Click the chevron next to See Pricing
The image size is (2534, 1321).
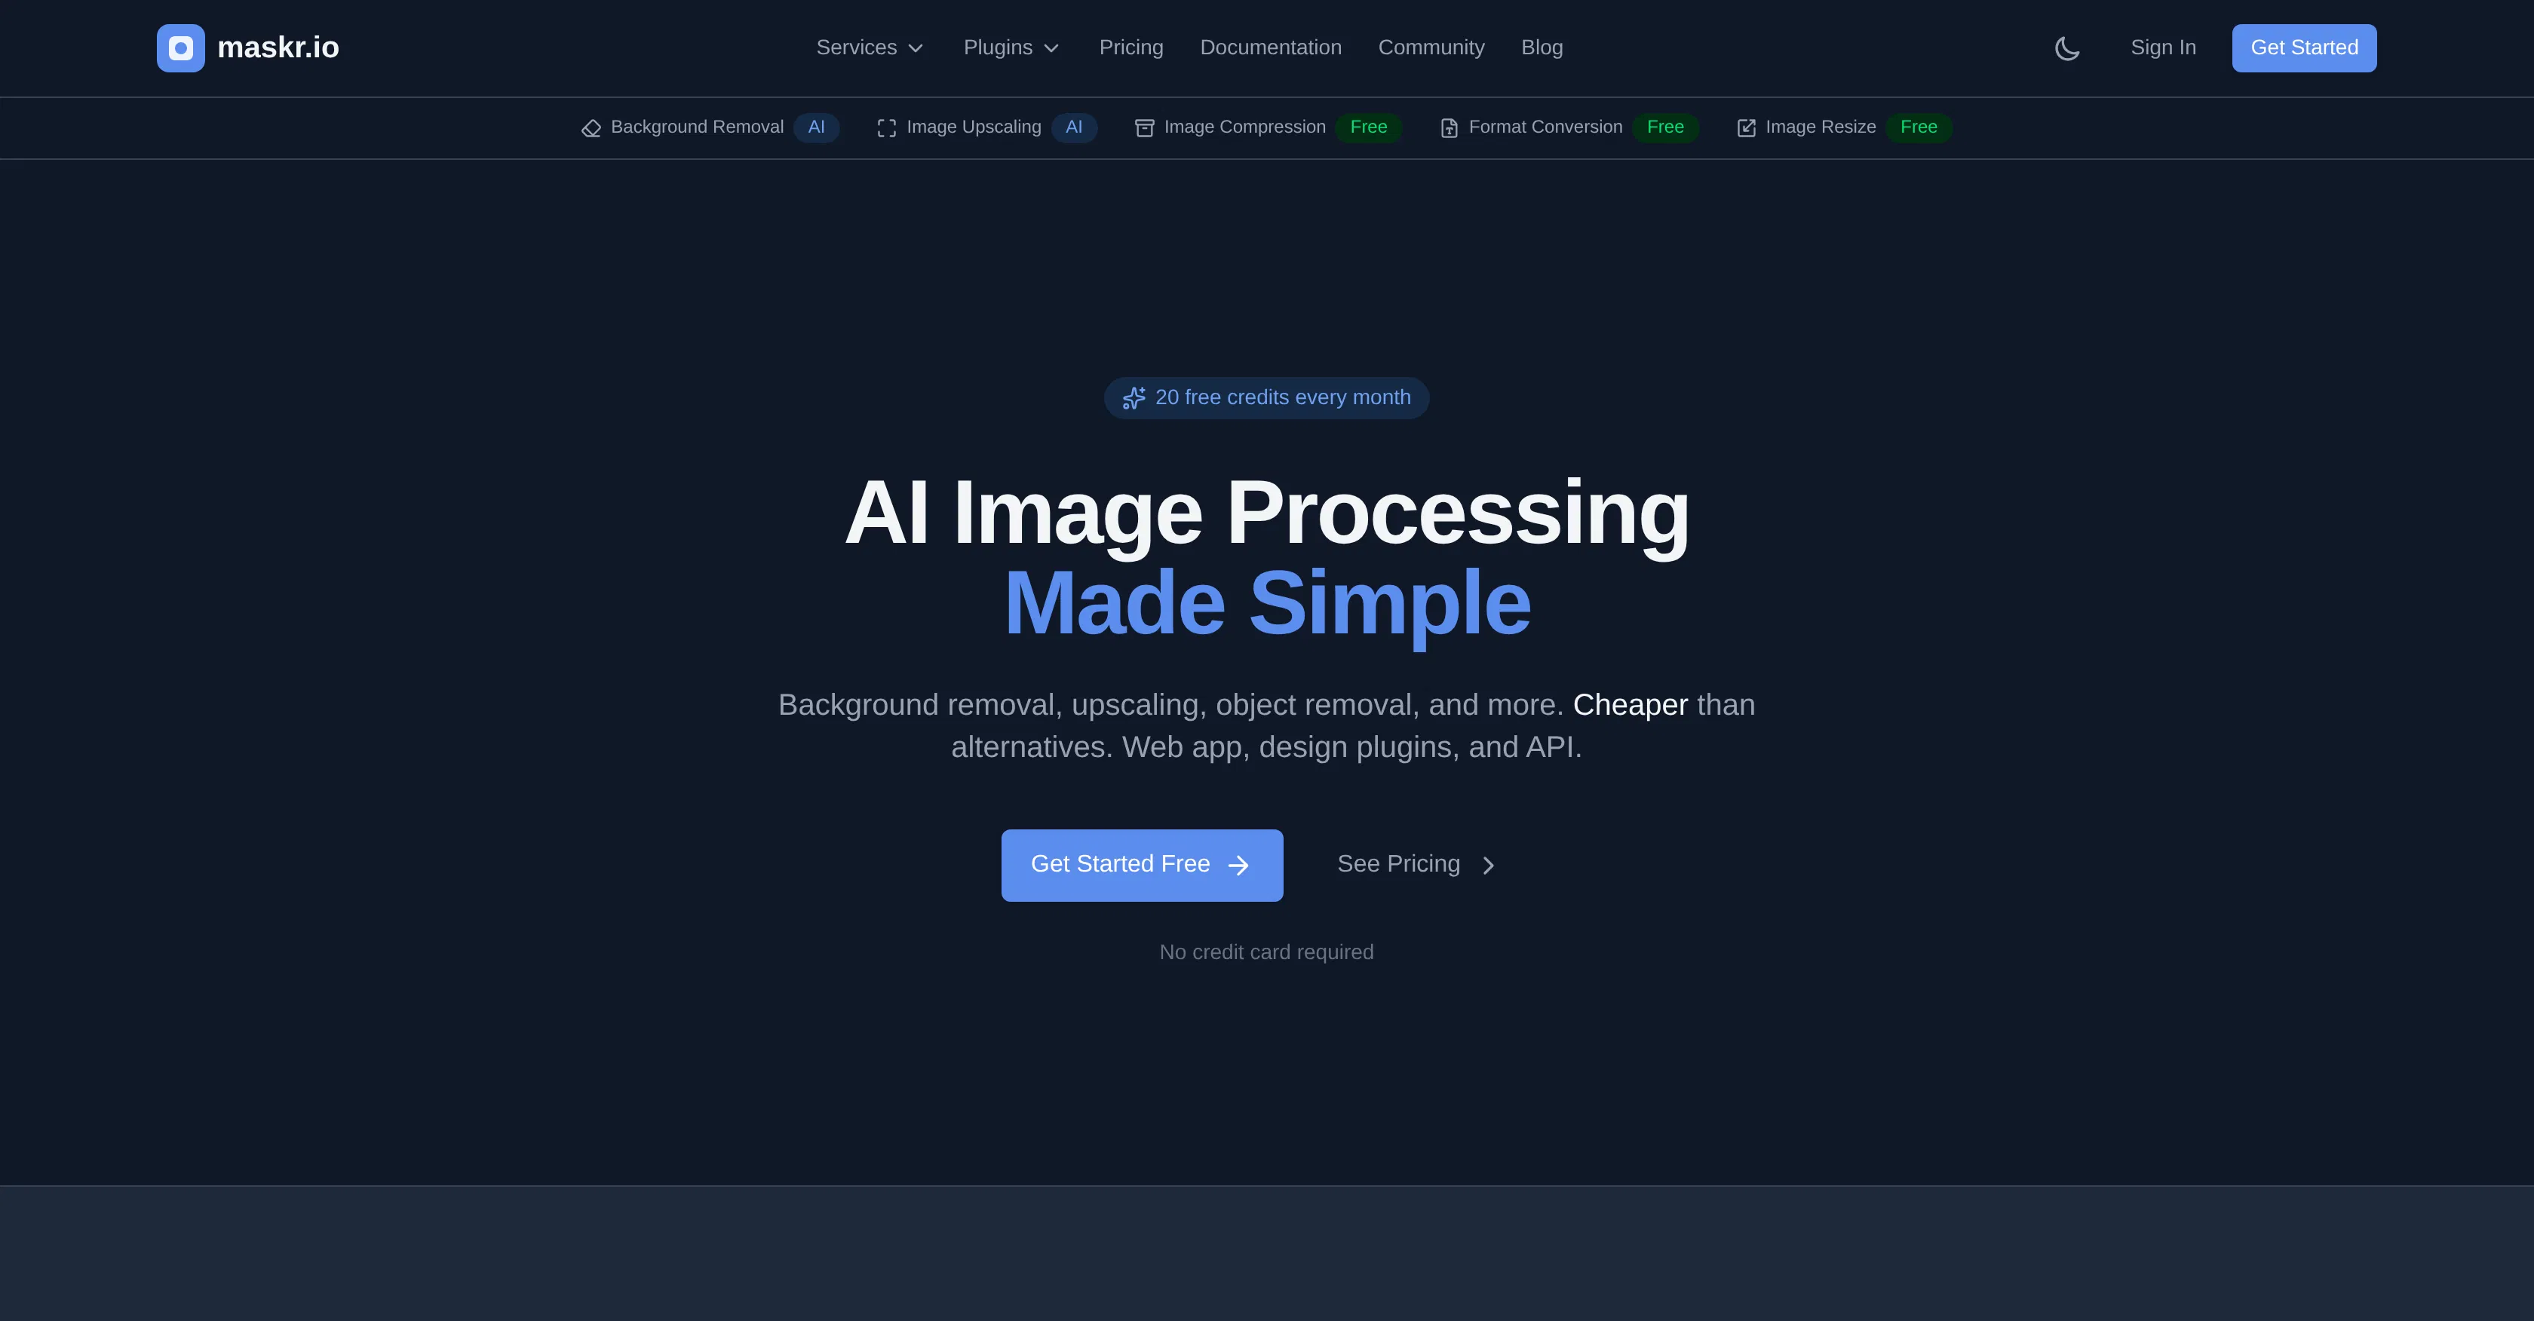click(x=1487, y=865)
